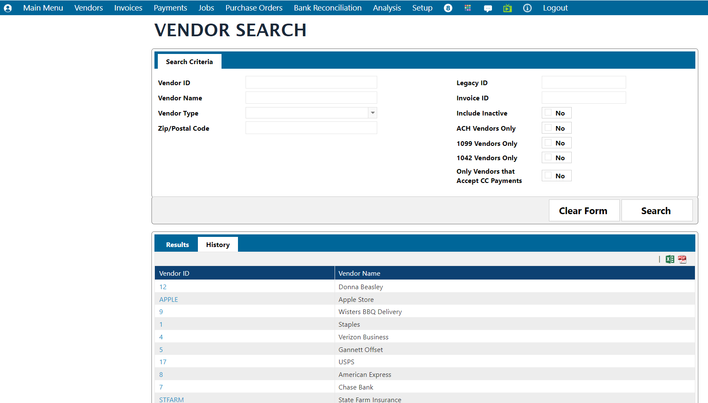This screenshot has width=708, height=403.
Task: Export results to Excel
Action: 670,259
